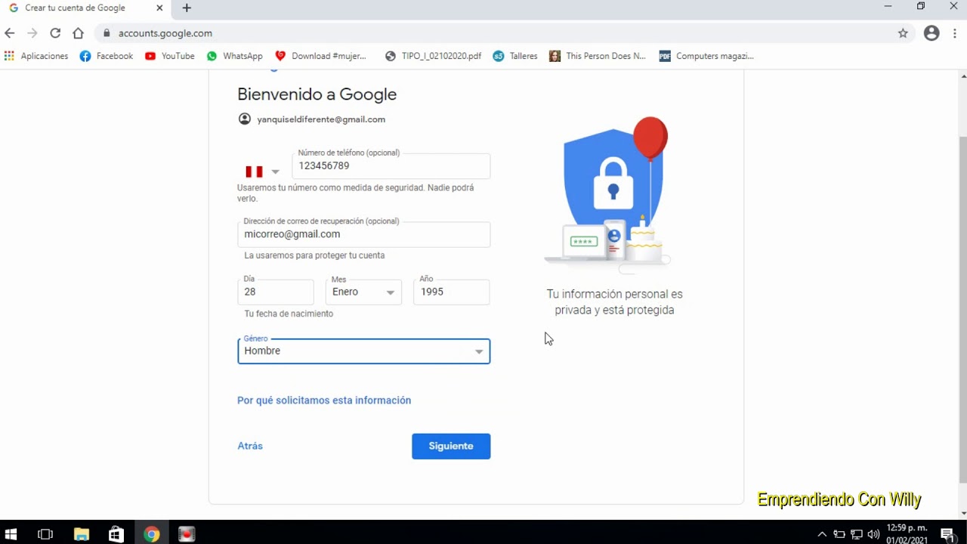967x544 pixels.
Task: Open the Computers magazi... bookmark
Action: (x=706, y=56)
